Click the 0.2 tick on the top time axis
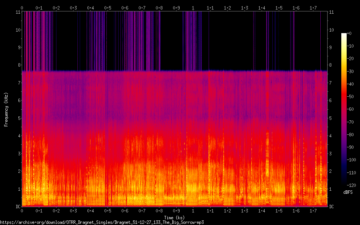This screenshot has height=225, width=360. 56,8
